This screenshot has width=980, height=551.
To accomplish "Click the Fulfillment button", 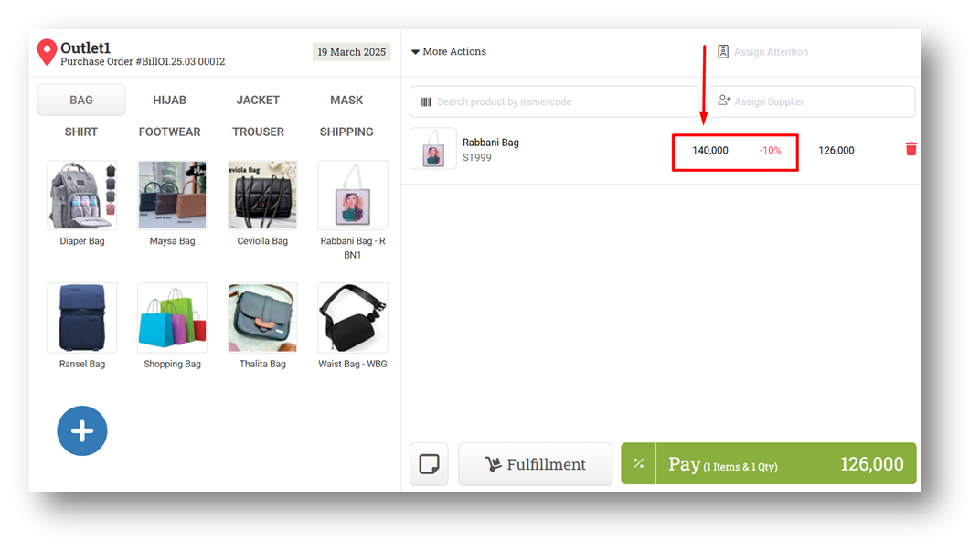I will pos(535,464).
